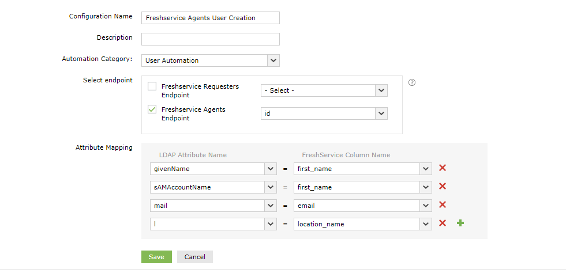Focus the Configuration Name text field
Viewport: 566px width, 273px height.
coord(210,18)
